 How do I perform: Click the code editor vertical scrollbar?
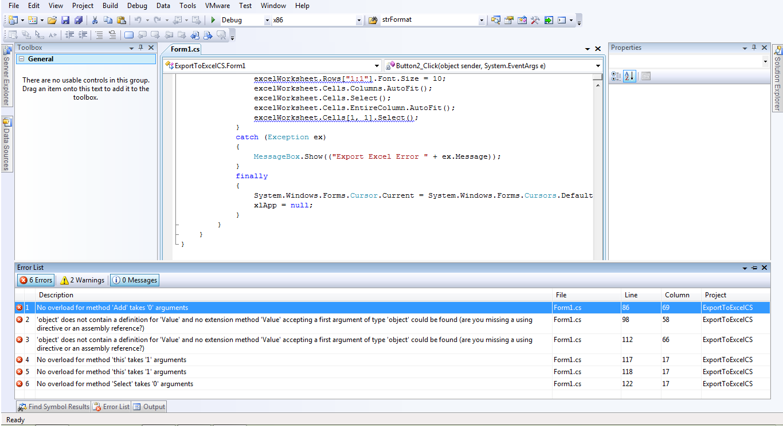click(598, 166)
